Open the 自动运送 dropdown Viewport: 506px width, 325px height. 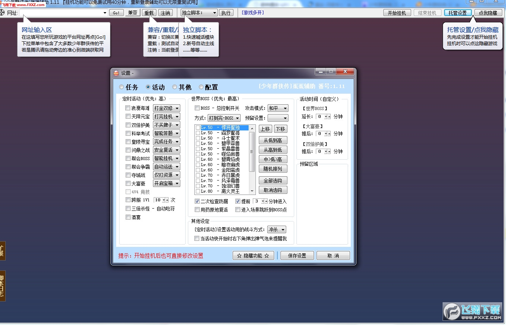coord(166,166)
